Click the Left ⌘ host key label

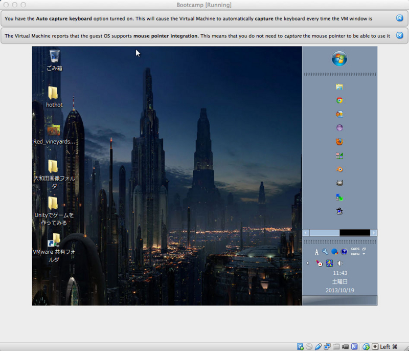pyautogui.click(x=389, y=346)
